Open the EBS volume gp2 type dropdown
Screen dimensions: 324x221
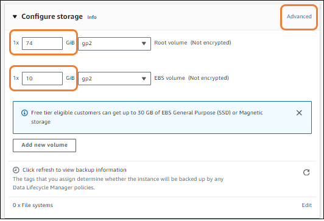point(114,79)
